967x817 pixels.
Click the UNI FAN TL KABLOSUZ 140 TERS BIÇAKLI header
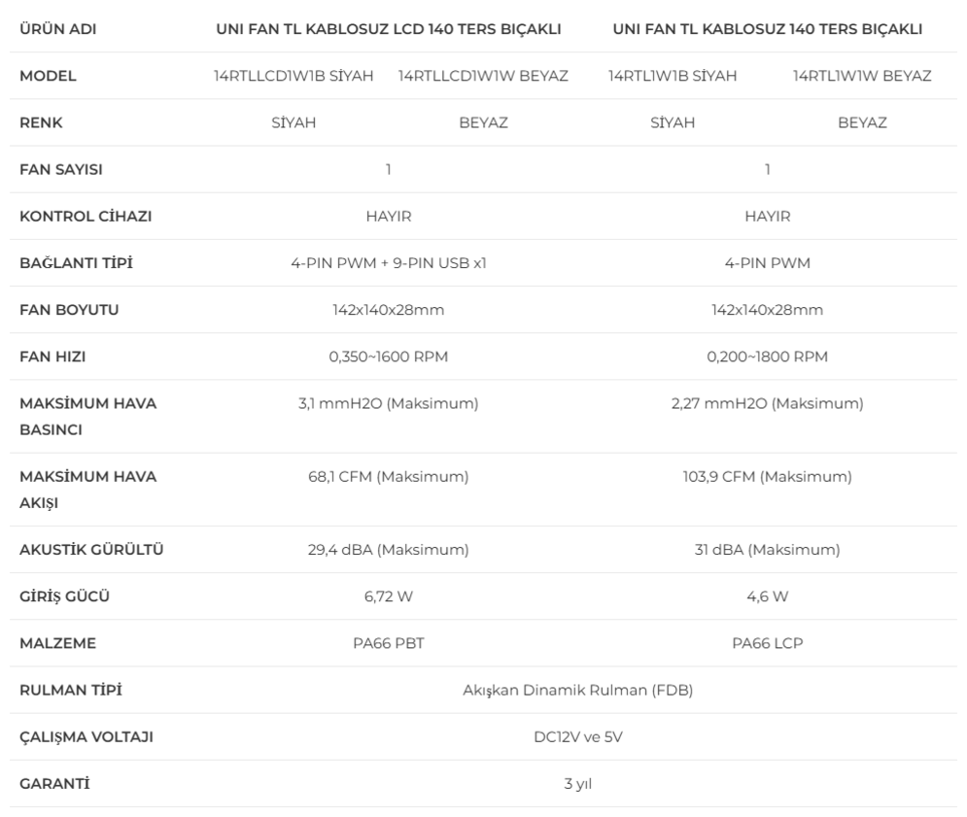pyautogui.click(x=767, y=29)
